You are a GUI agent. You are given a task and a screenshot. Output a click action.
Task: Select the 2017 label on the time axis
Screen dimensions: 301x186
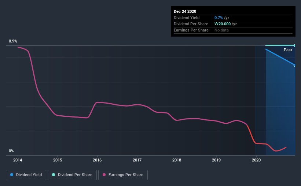[x=137, y=160]
